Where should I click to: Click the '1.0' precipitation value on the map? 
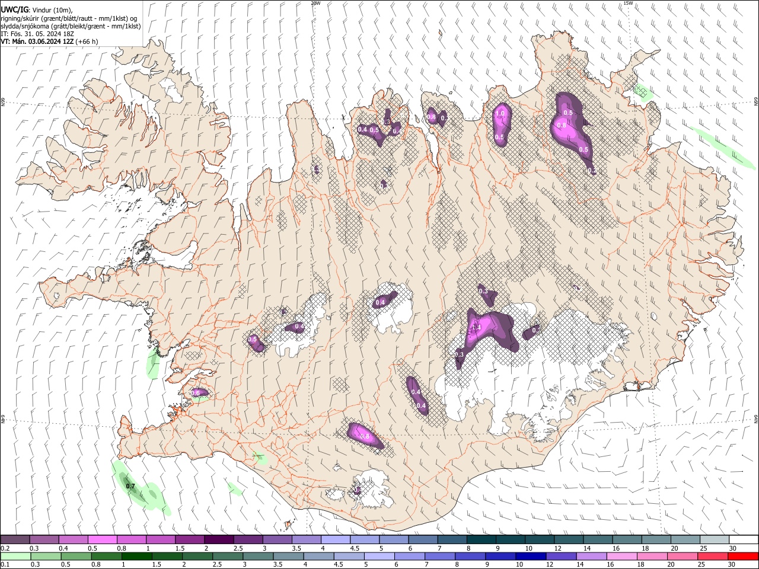click(500, 113)
